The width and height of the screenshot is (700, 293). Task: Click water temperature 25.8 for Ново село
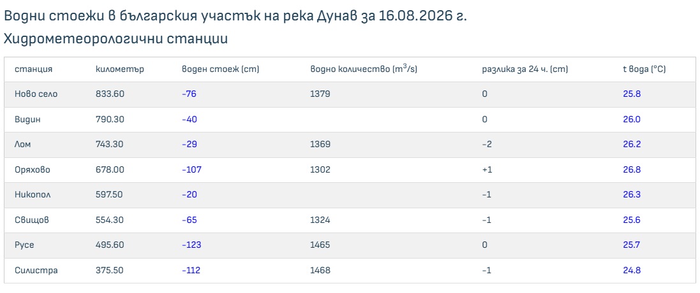pos(632,94)
